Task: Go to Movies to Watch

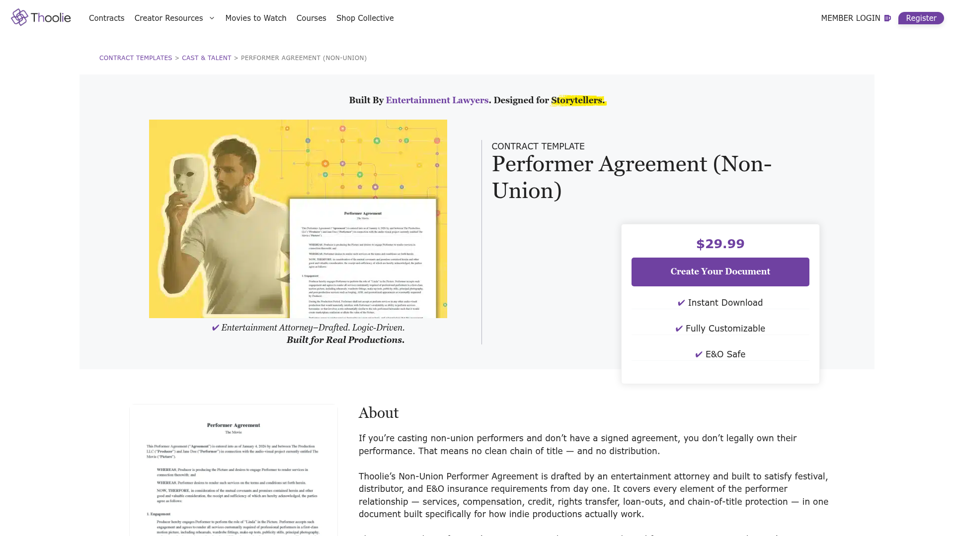Action: (256, 18)
